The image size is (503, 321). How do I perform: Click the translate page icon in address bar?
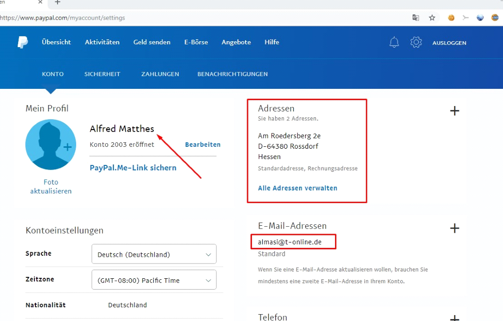[x=416, y=18]
